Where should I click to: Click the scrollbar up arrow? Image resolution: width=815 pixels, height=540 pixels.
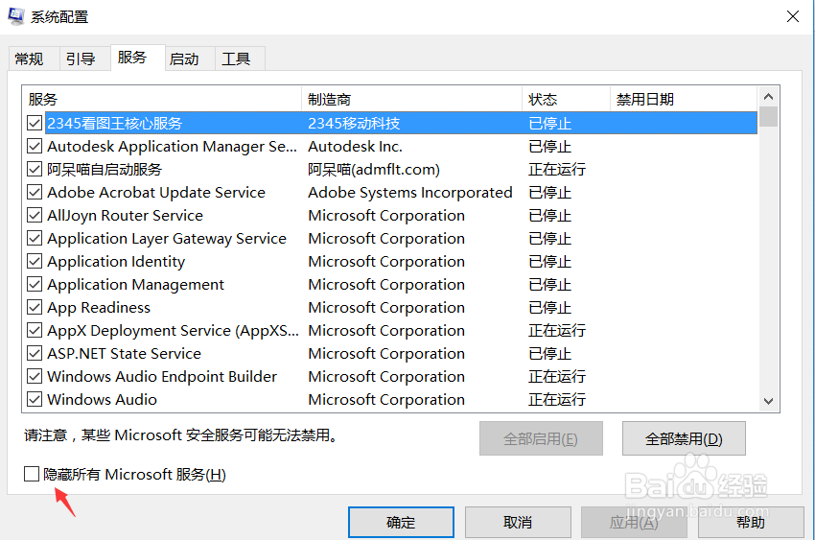tap(768, 97)
